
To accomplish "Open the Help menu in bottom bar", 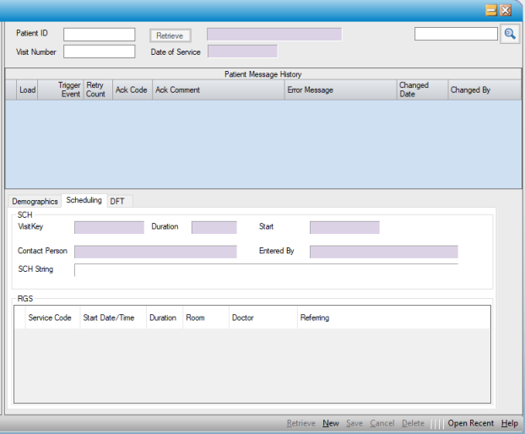I will tap(509, 423).
